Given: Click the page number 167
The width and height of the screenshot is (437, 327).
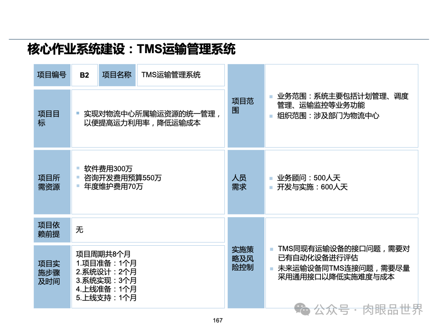Looking at the screenshot, I should (218, 320).
